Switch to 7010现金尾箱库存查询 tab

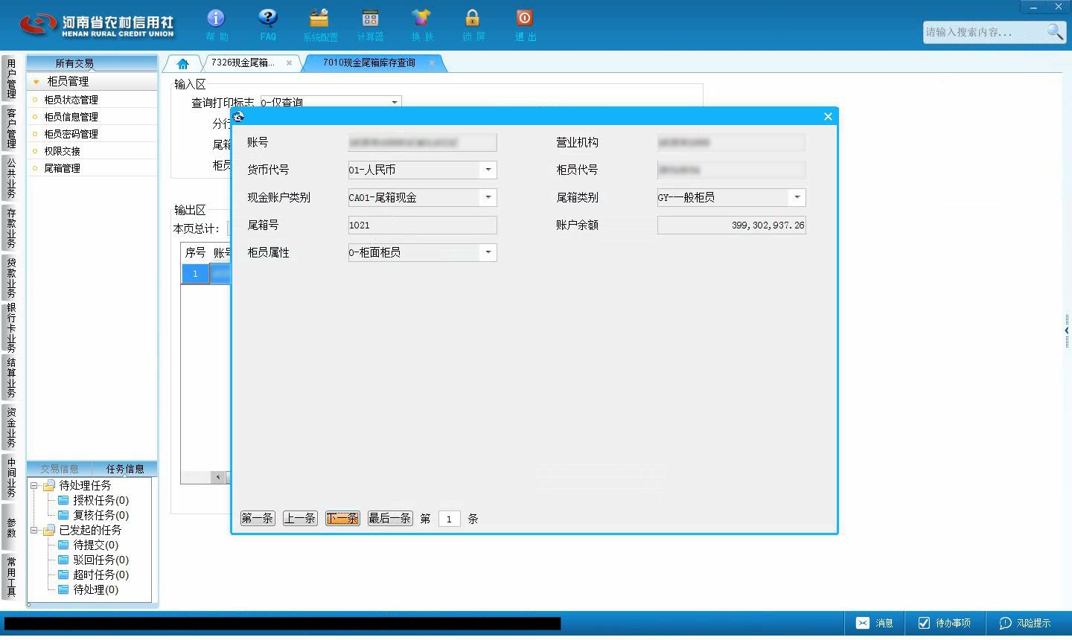(x=369, y=63)
